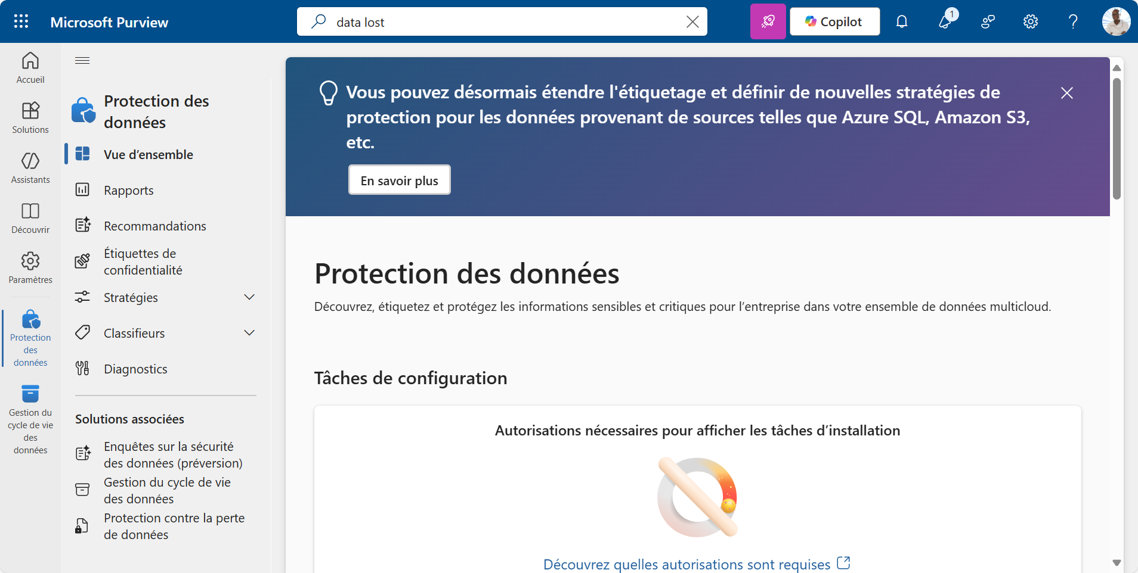This screenshot has width=1138, height=573.
Task: Collapse the navigation pane hamburger
Action: tap(82, 61)
